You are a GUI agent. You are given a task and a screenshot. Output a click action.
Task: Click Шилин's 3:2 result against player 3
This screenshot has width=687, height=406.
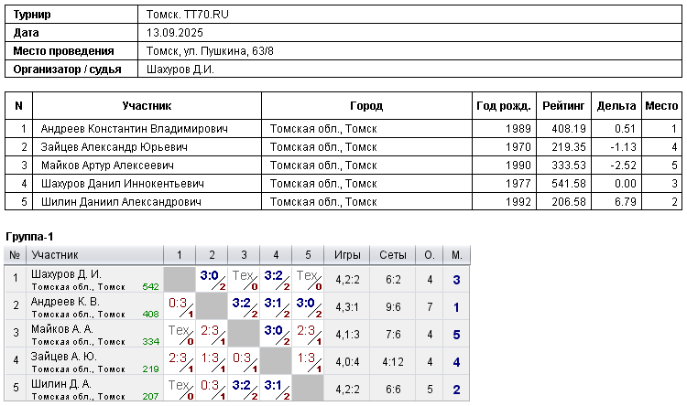point(242,385)
